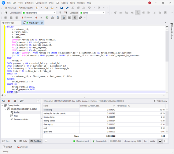The height and width of the screenshot is (154, 174).
Task: Run the query with Execute button
Action: (27, 18)
